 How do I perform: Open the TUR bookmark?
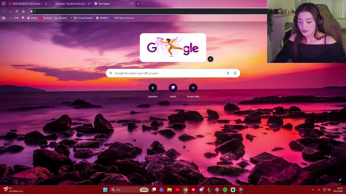coord(14,18)
